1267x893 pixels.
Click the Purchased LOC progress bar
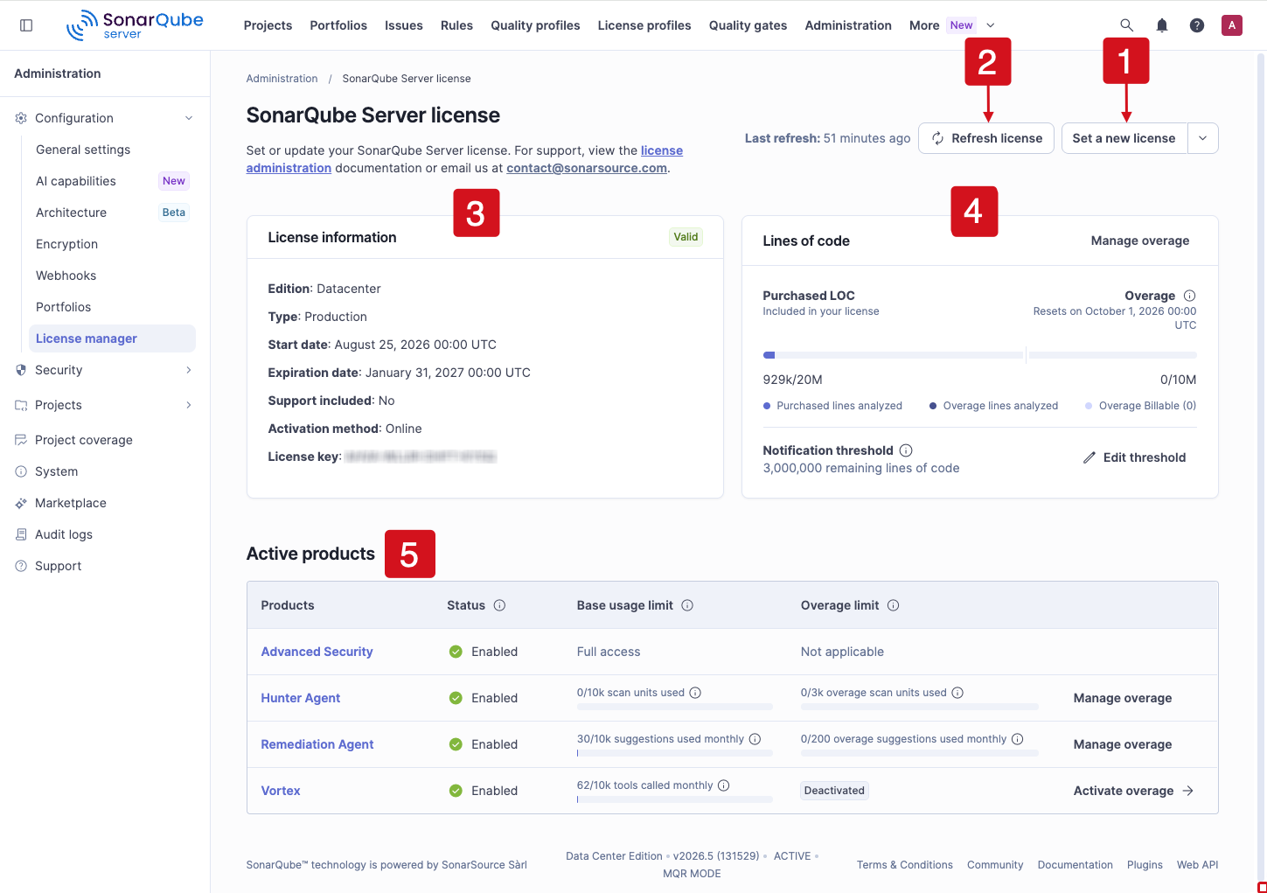pos(893,355)
